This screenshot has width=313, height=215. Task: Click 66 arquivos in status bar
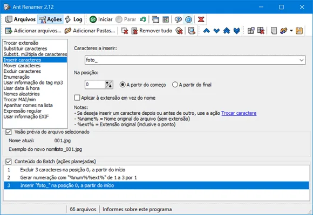[83, 210]
